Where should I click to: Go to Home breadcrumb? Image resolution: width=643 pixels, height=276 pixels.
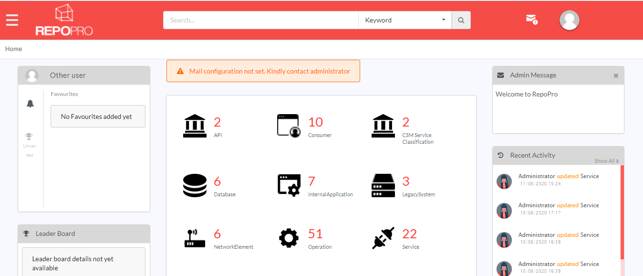click(x=13, y=49)
